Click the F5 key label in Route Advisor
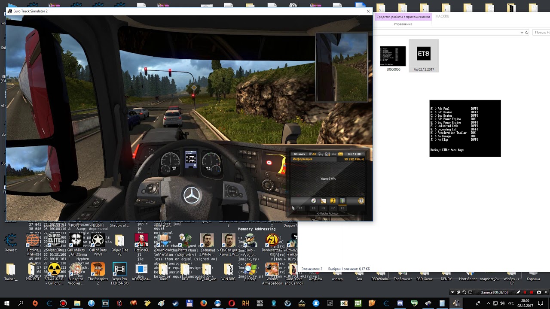 click(314, 208)
